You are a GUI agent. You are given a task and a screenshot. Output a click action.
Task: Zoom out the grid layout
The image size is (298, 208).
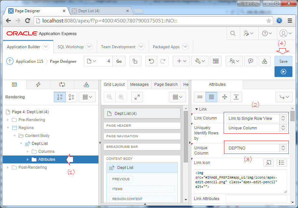[x=110, y=97]
